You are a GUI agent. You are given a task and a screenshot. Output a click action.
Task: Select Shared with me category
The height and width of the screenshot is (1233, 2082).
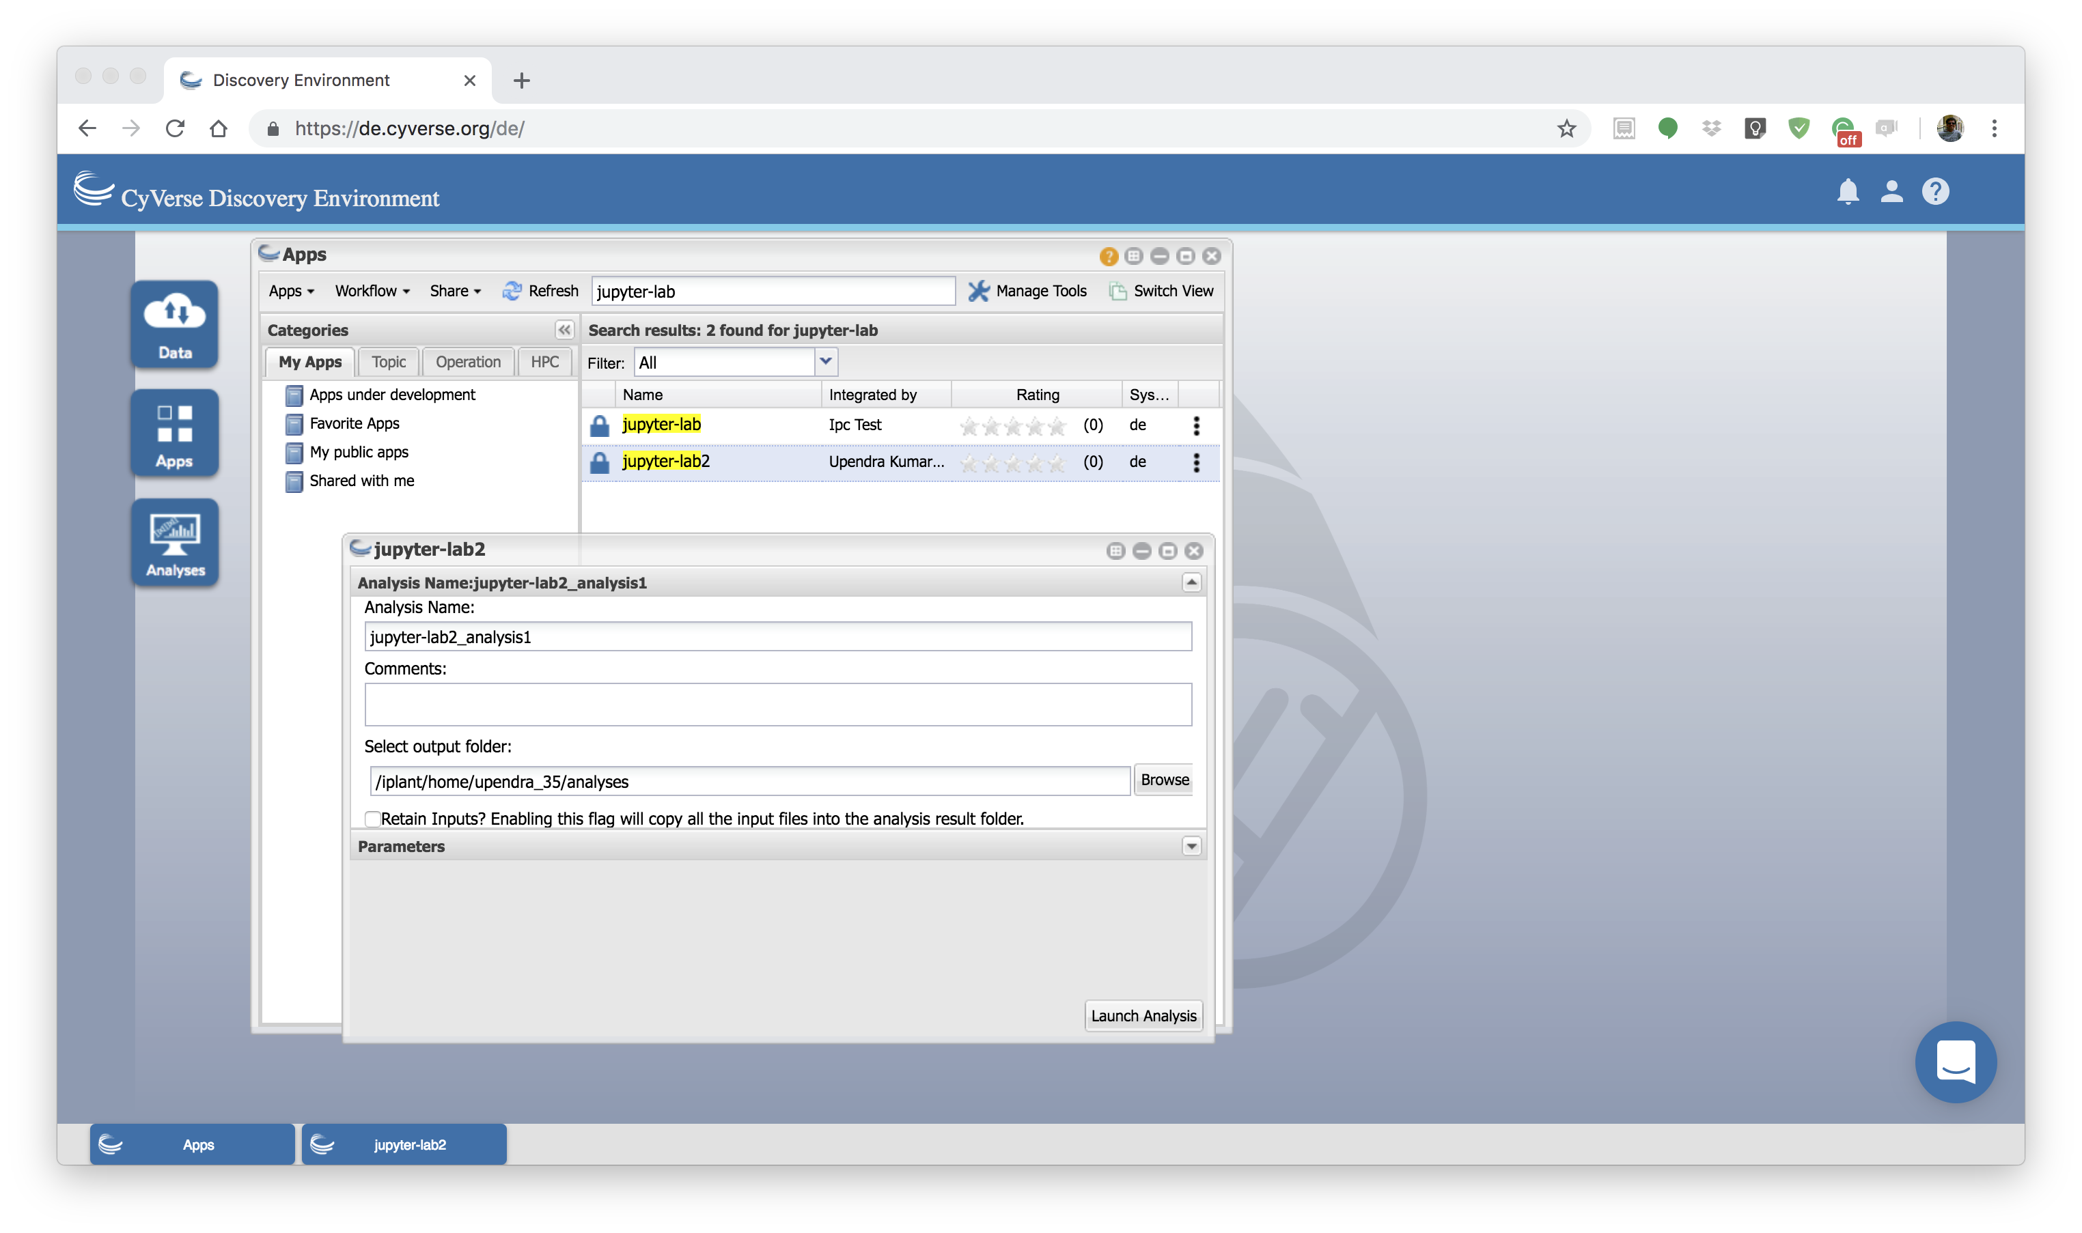[x=361, y=480]
